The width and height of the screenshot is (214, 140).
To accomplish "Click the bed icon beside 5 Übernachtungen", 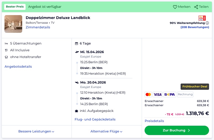I will [6, 43].
